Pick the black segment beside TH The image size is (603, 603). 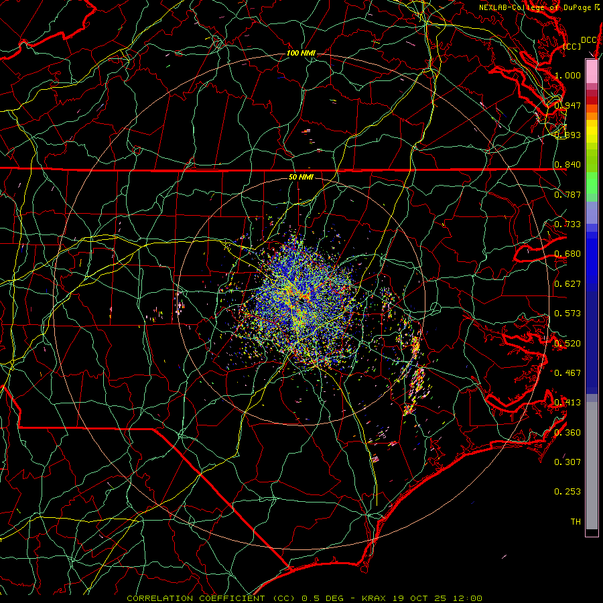[592, 532]
